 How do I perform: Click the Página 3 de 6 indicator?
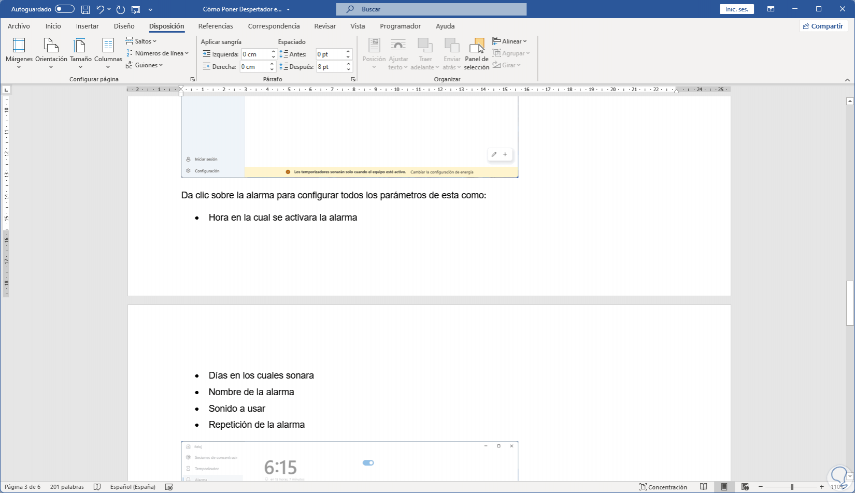click(23, 487)
